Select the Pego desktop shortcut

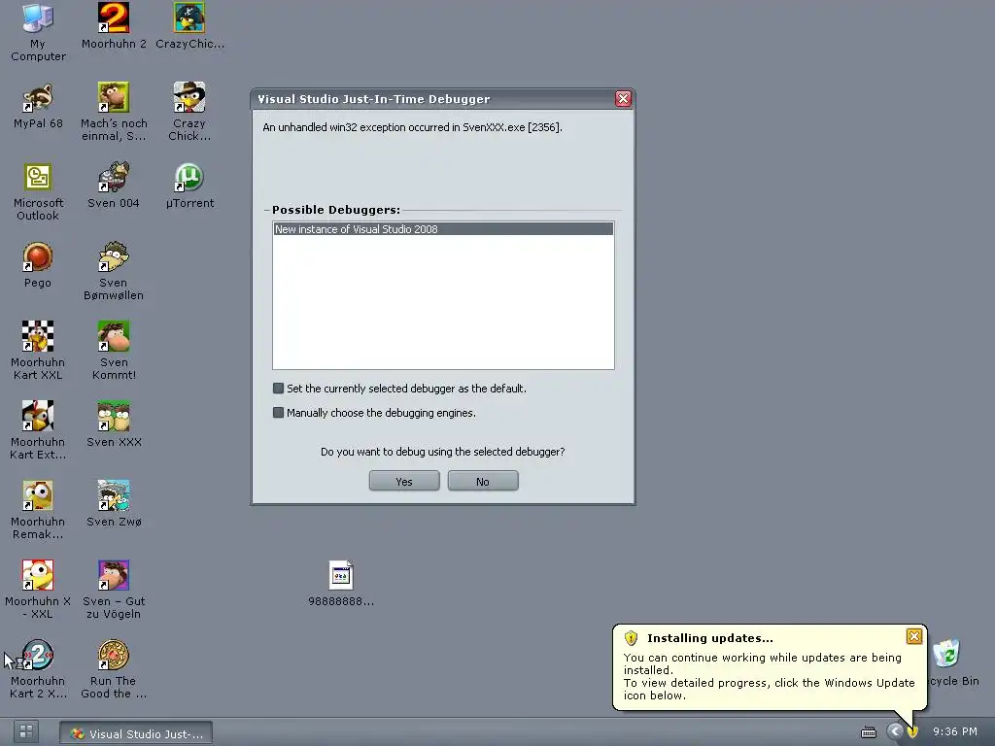[38, 264]
